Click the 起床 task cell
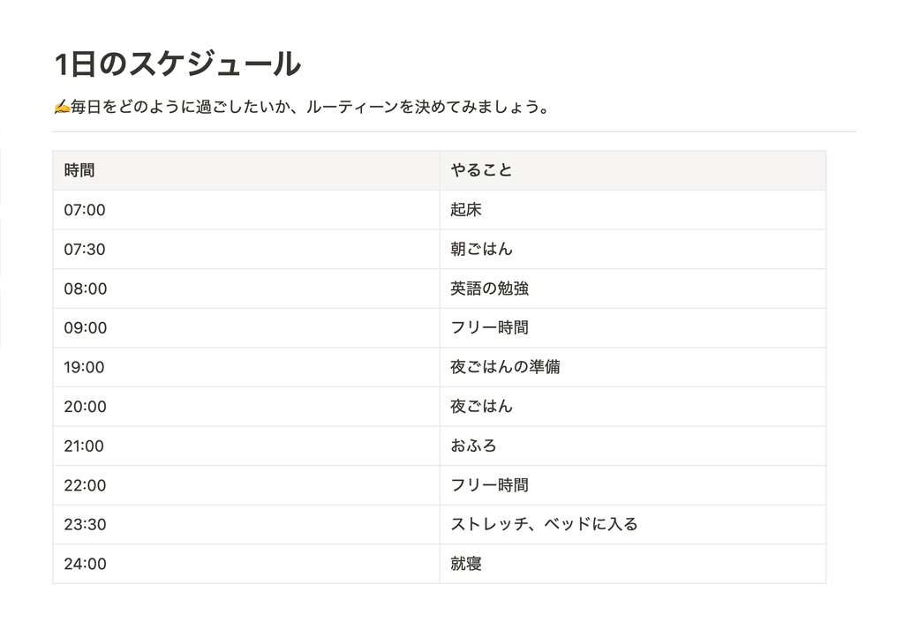This screenshot has height=637, width=904. pos(632,210)
